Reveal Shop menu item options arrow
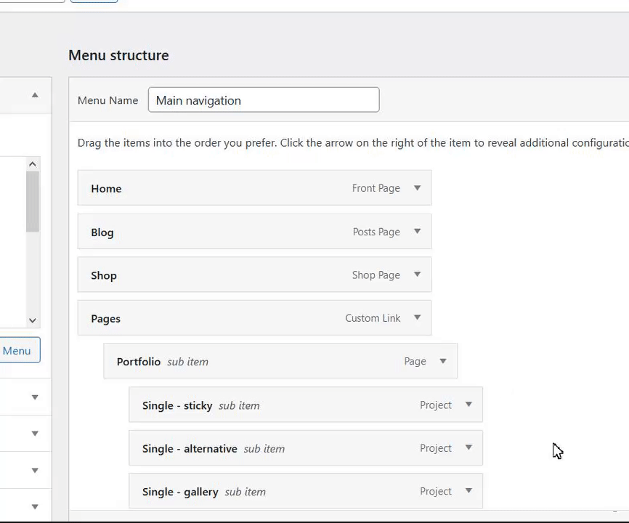 tap(417, 275)
